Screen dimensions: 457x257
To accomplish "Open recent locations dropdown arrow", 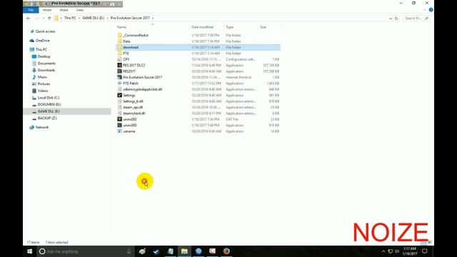I will pyautogui.click(x=44, y=18).
